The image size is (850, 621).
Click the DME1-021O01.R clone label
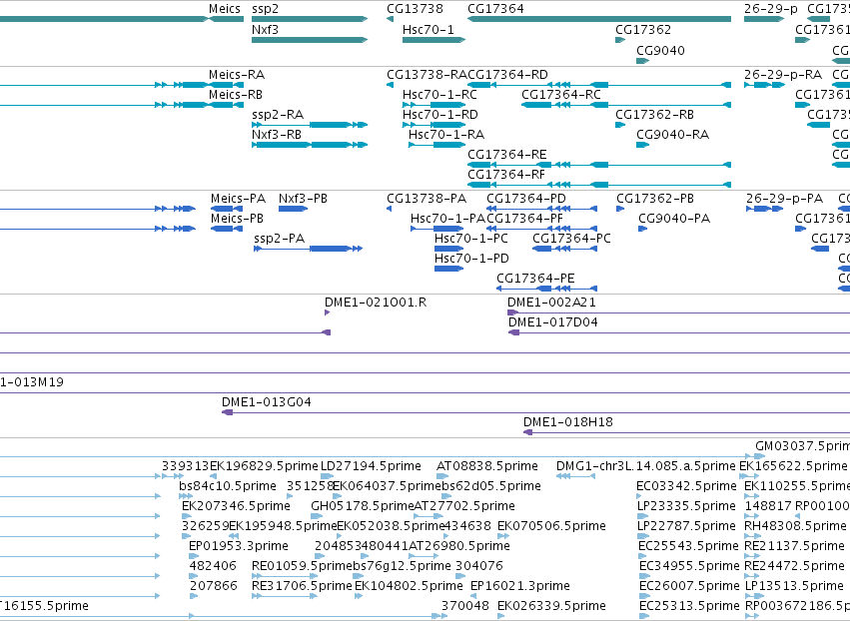376,303
